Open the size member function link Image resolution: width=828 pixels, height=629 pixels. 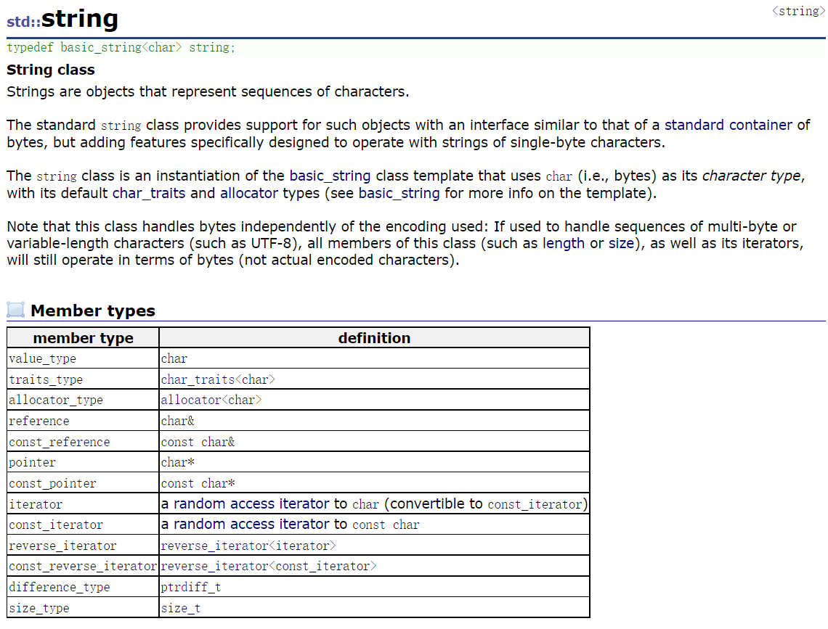tap(620, 243)
